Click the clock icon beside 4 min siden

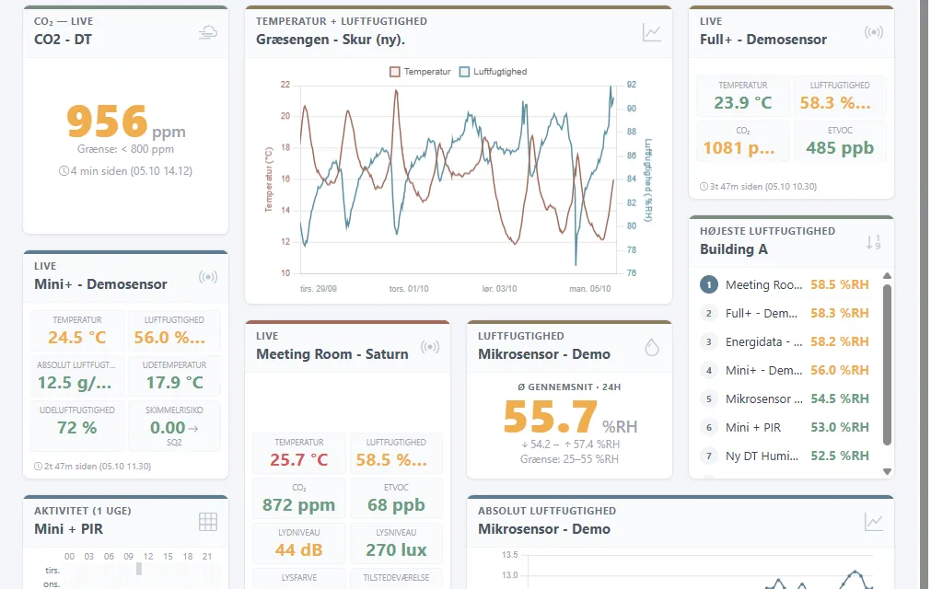pos(64,171)
